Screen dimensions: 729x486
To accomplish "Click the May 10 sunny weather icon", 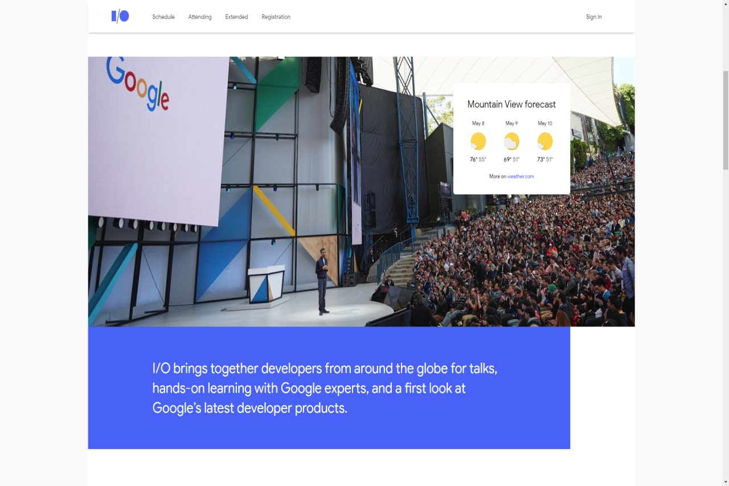I will pyautogui.click(x=544, y=141).
